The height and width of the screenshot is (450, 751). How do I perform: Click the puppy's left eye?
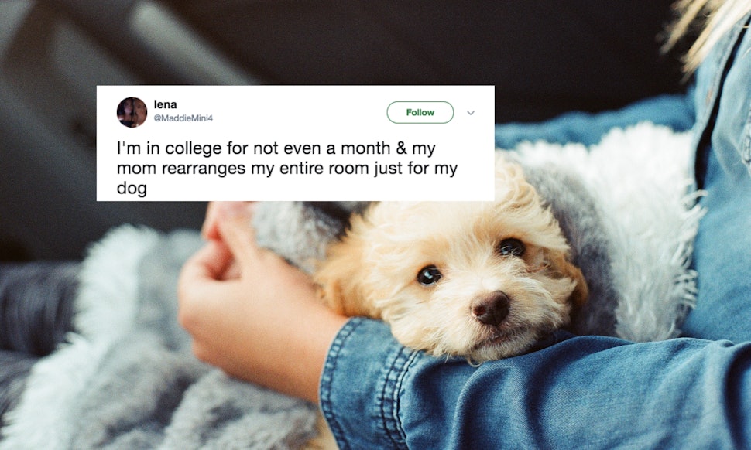(429, 275)
